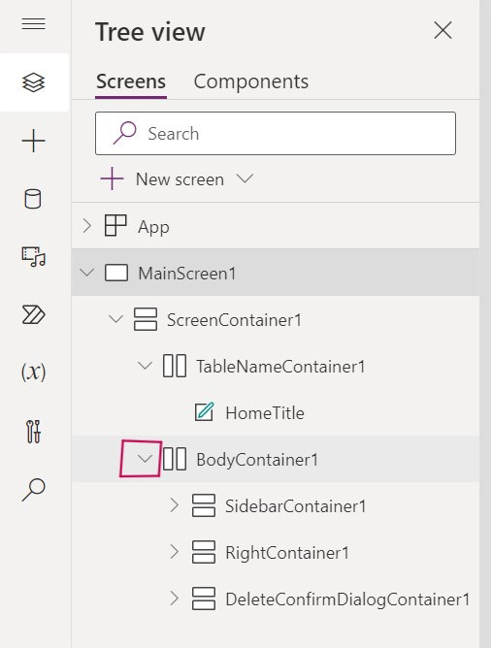Click the New screen button

pyautogui.click(x=162, y=178)
